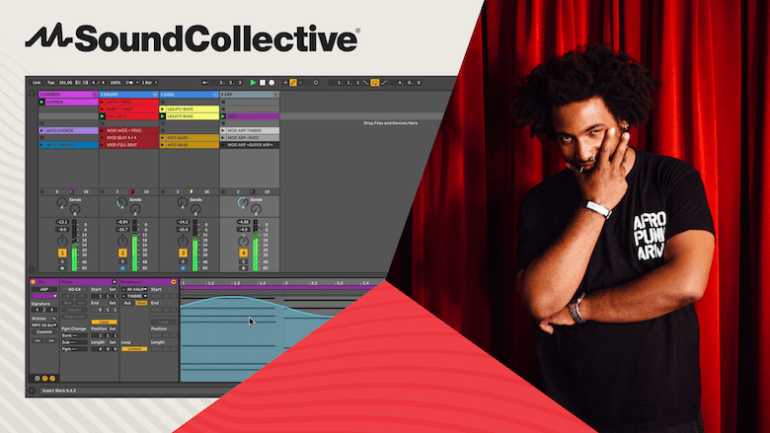Open the envelope device chooser RK KALIP
This screenshot has width=770, height=433.
(x=134, y=289)
